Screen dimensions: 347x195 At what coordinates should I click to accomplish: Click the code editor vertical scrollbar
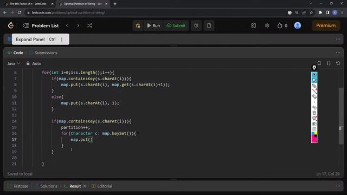click(x=341, y=116)
